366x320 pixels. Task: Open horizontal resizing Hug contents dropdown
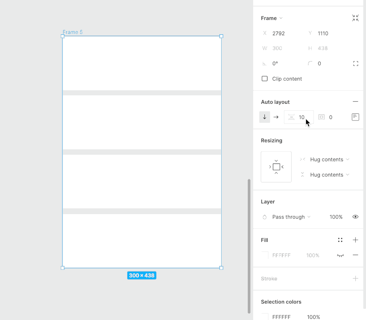330,159
